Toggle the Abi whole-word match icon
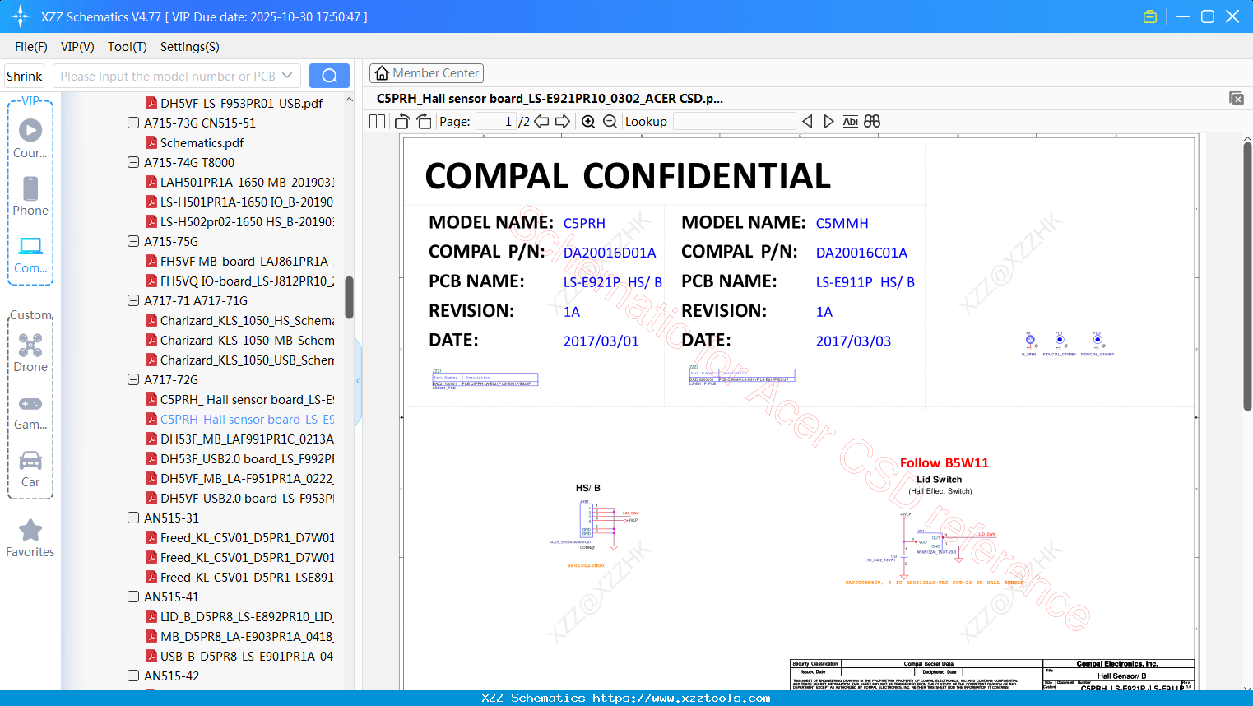Viewport: 1253px width, 706px height. [851, 122]
